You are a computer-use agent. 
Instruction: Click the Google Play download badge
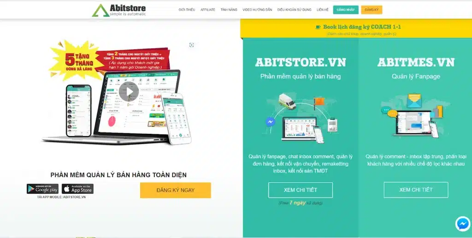(x=42, y=189)
